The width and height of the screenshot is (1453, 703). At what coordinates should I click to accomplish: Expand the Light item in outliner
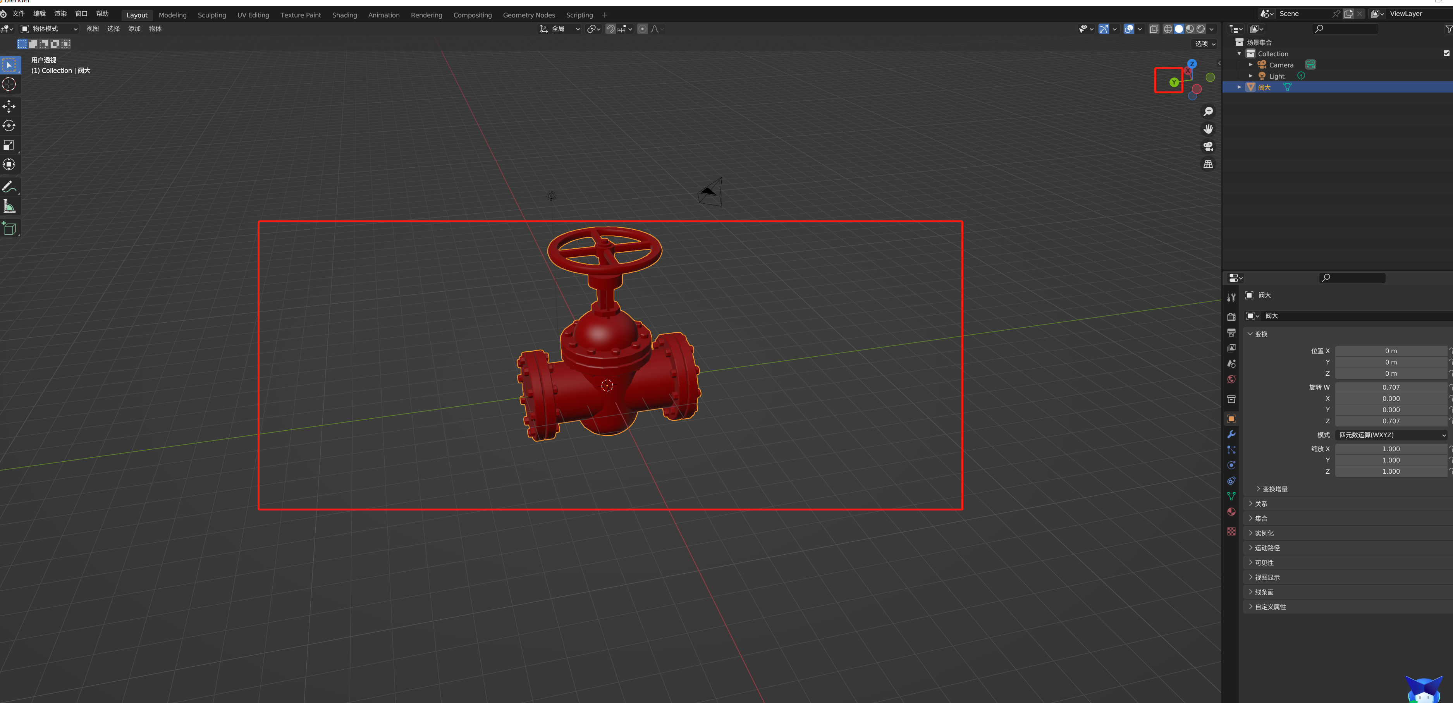coord(1250,76)
